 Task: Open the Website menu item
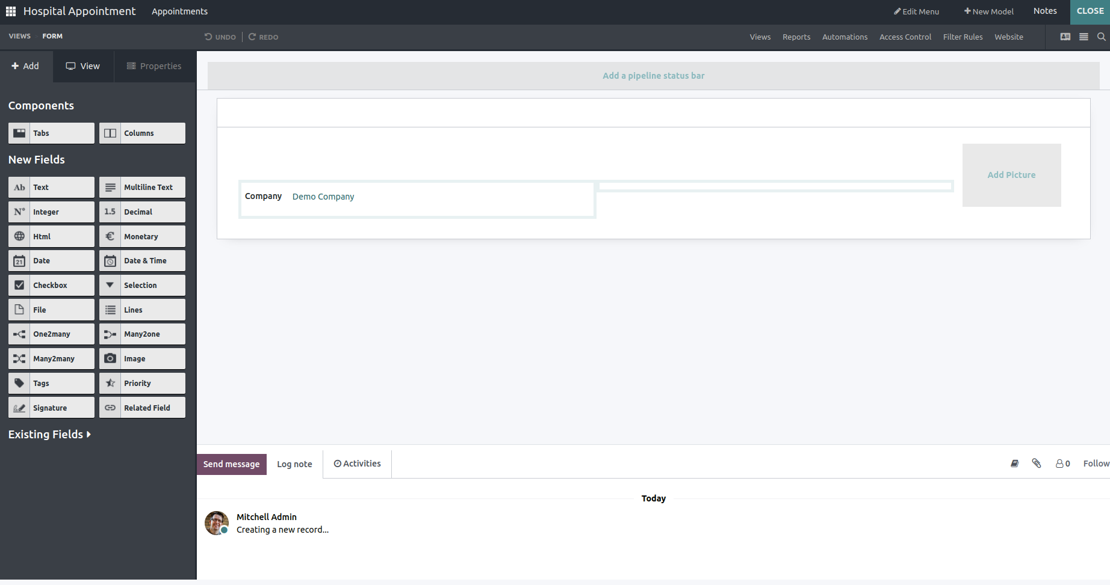[1009, 37]
